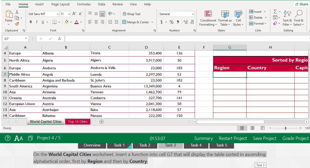Viewport: 310px width, 168px height.
Task: Toggle bold formatting
Action: (30, 22)
